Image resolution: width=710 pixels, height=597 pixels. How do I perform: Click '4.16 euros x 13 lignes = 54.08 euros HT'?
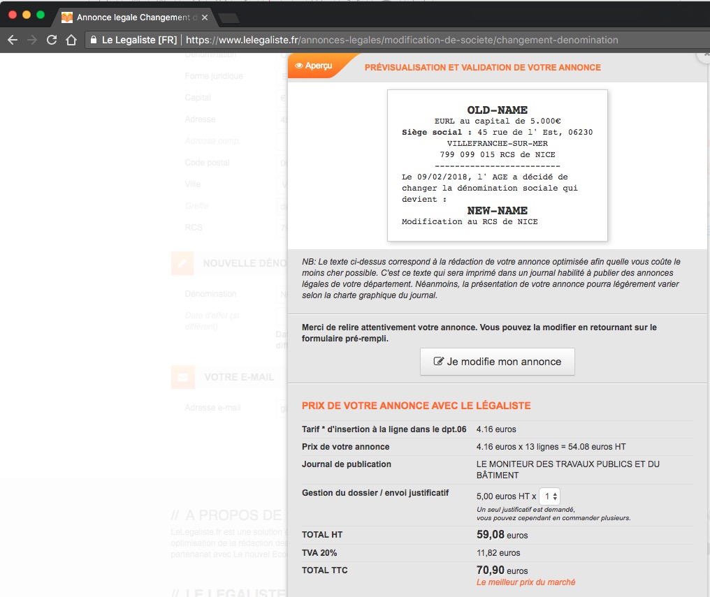click(551, 447)
